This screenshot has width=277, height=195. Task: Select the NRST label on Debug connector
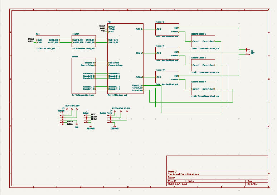point(93,114)
